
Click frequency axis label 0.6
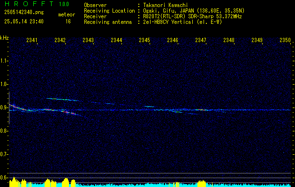(x=4, y=178)
